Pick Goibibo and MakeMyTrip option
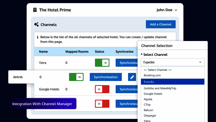This screenshot has width=216, height=122. tap(160, 88)
